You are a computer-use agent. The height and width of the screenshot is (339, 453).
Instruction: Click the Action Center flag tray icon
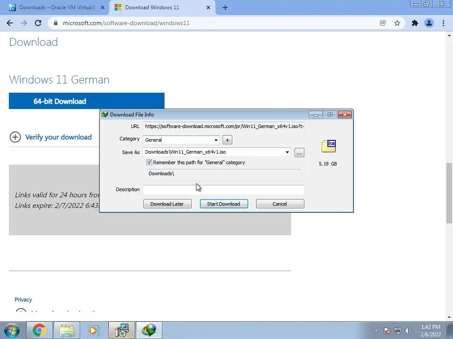[387, 331]
